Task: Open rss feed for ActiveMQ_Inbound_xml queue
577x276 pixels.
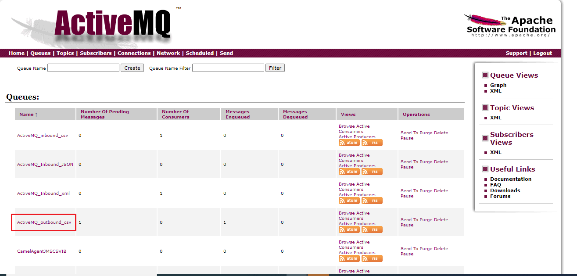Action: [x=372, y=201]
